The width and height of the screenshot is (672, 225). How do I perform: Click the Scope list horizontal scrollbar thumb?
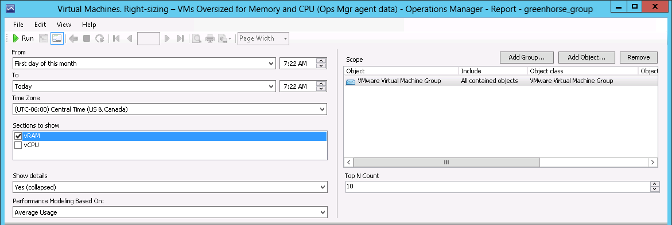coord(446,163)
